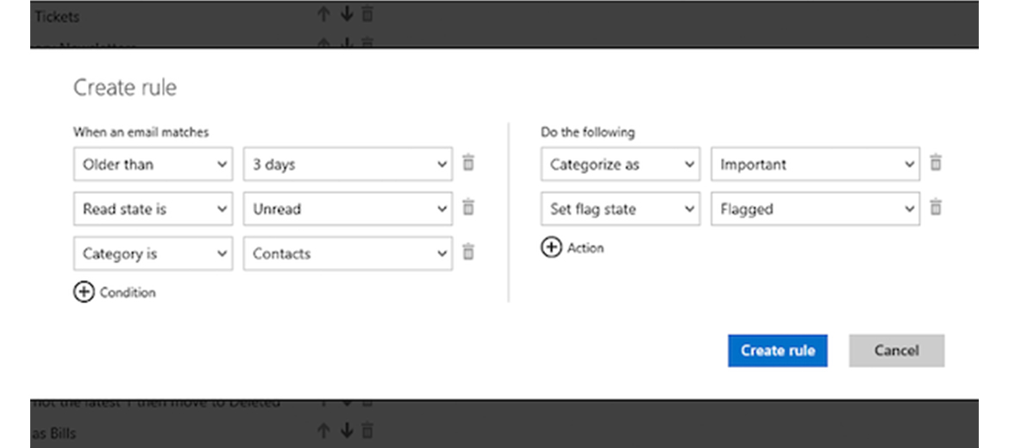Move the Tickets rule down
The width and height of the screenshot is (1009, 448).
[x=347, y=14]
